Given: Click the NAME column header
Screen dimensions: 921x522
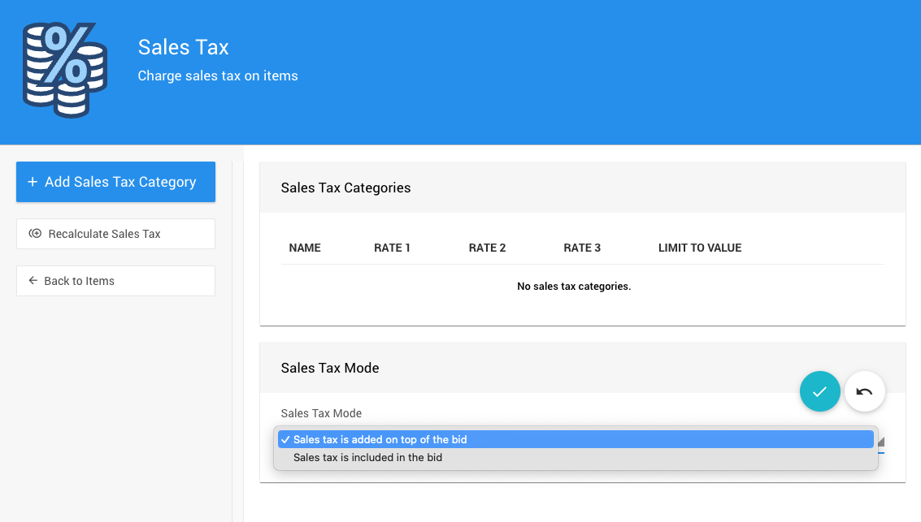Looking at the screenshot, I should pyautogui.click(x=305, y=248).
